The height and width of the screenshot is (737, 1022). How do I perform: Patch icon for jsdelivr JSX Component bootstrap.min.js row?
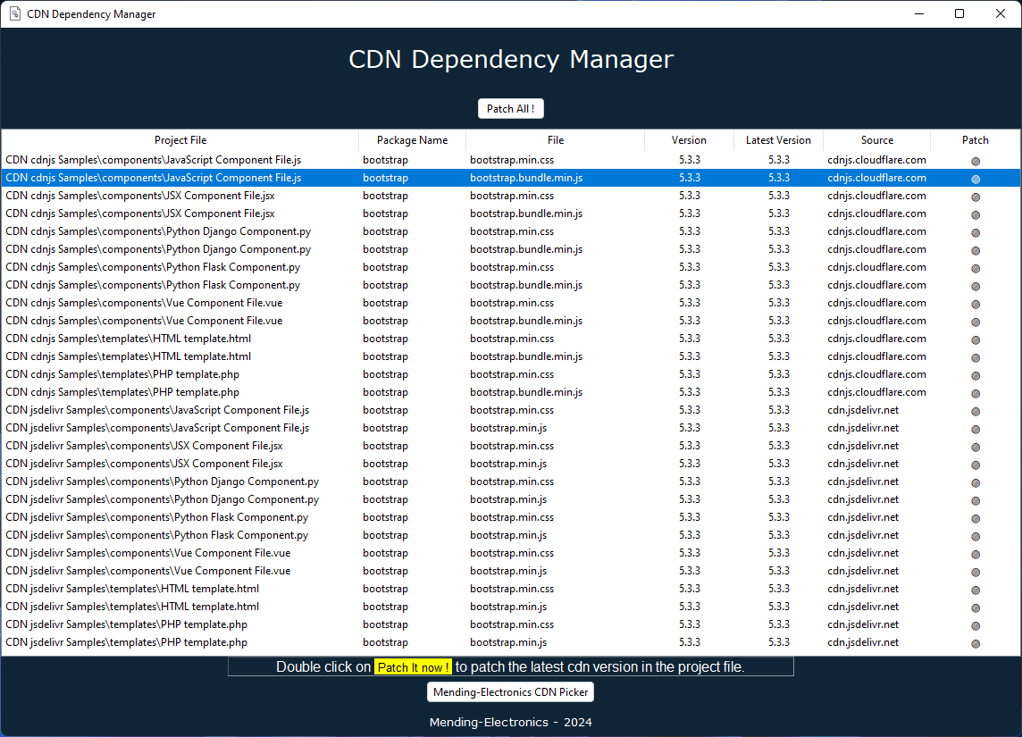tap(975, 465)
